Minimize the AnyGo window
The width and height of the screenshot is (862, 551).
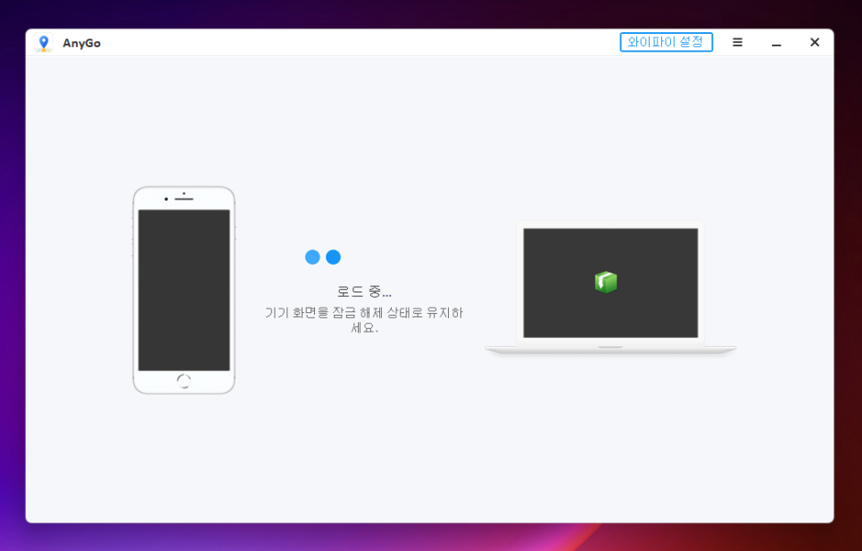tap(776, 43)
